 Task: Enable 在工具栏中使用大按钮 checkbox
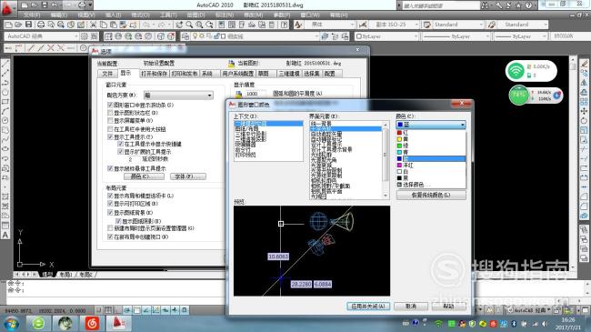[110, 129]
